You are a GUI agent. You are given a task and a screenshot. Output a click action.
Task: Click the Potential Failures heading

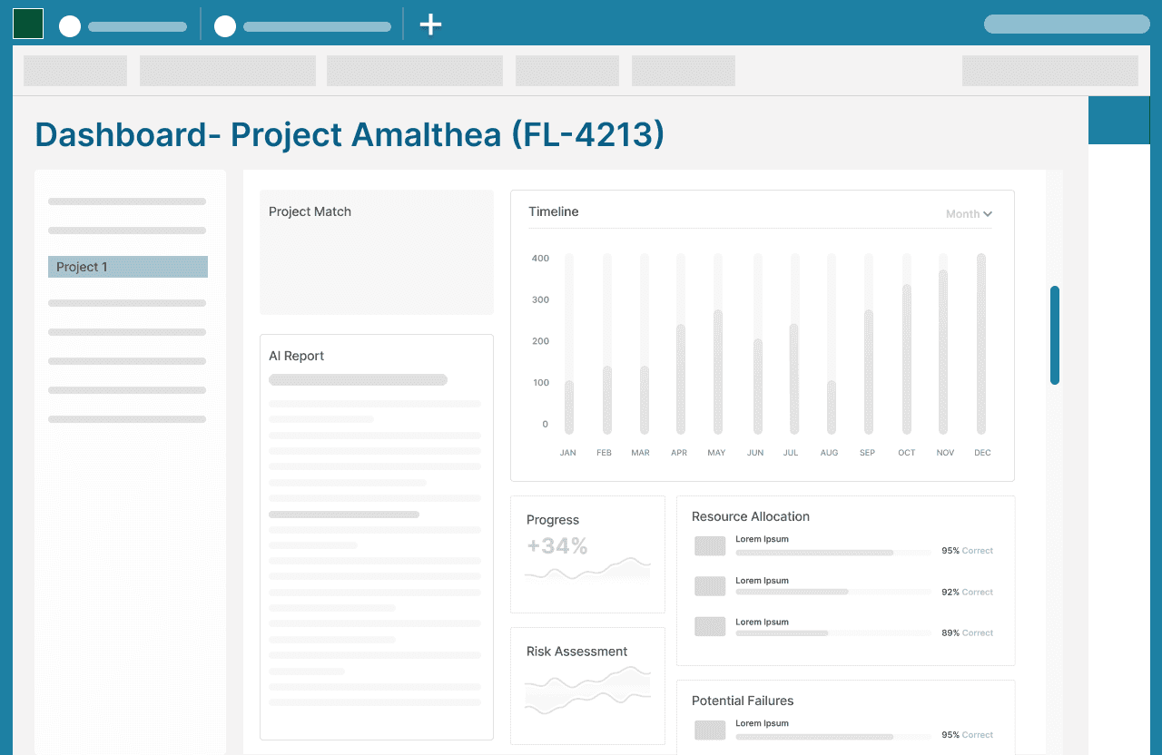coord(743,701)
